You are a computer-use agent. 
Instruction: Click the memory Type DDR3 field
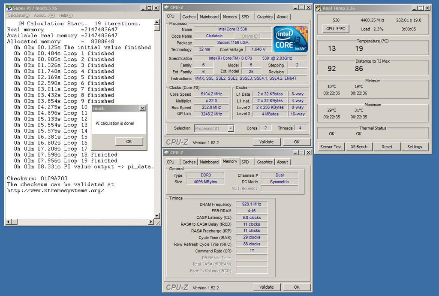point(205,175)
